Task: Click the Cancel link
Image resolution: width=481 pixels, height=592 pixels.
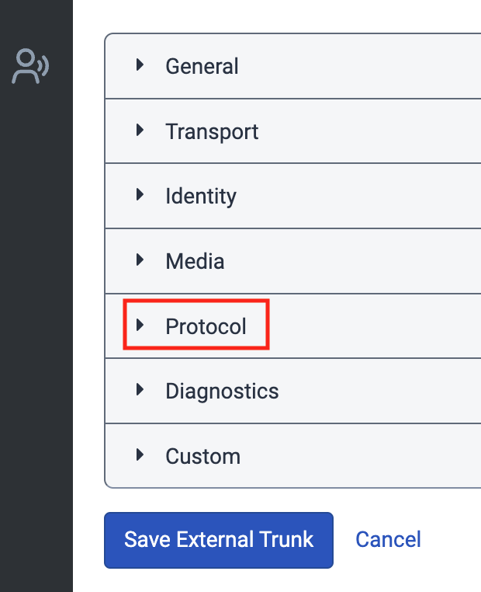Action: (388, 539)
